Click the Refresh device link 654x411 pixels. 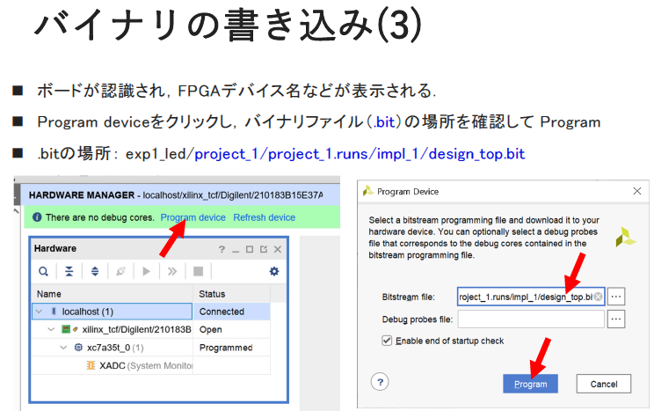point(264,217)
